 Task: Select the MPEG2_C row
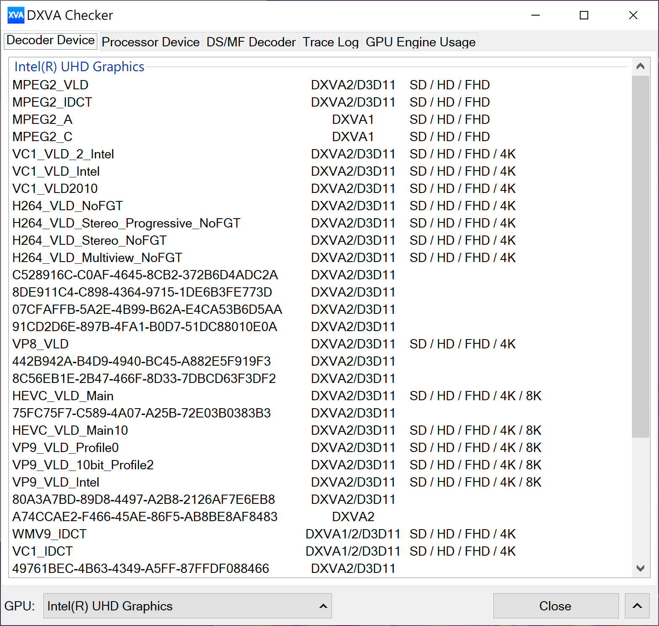coord(320,136)
